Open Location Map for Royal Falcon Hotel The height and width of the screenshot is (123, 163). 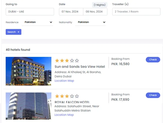tap(64, 115)
